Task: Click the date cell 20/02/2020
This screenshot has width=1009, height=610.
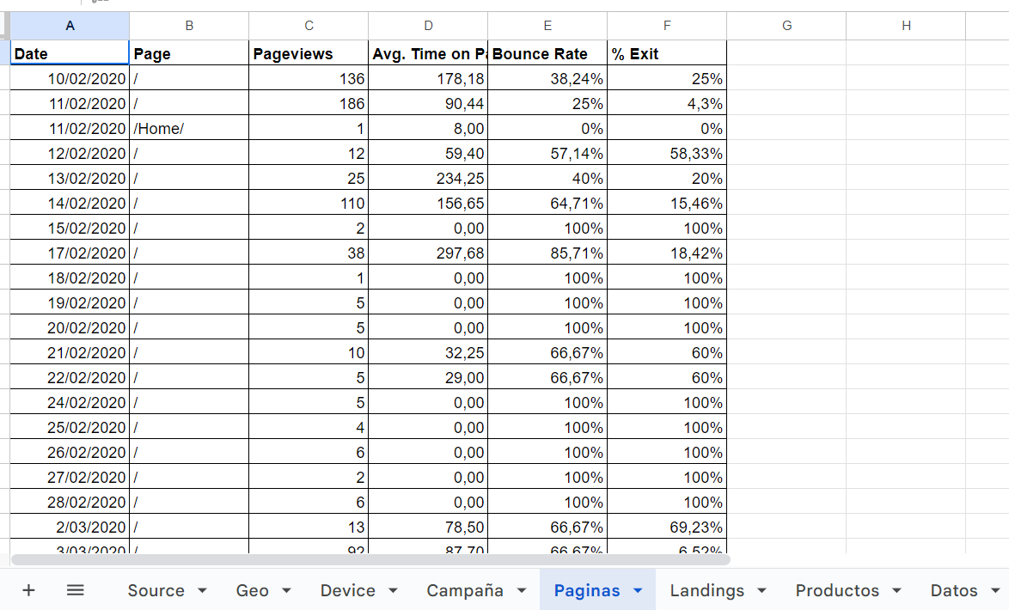Action: 70,327
